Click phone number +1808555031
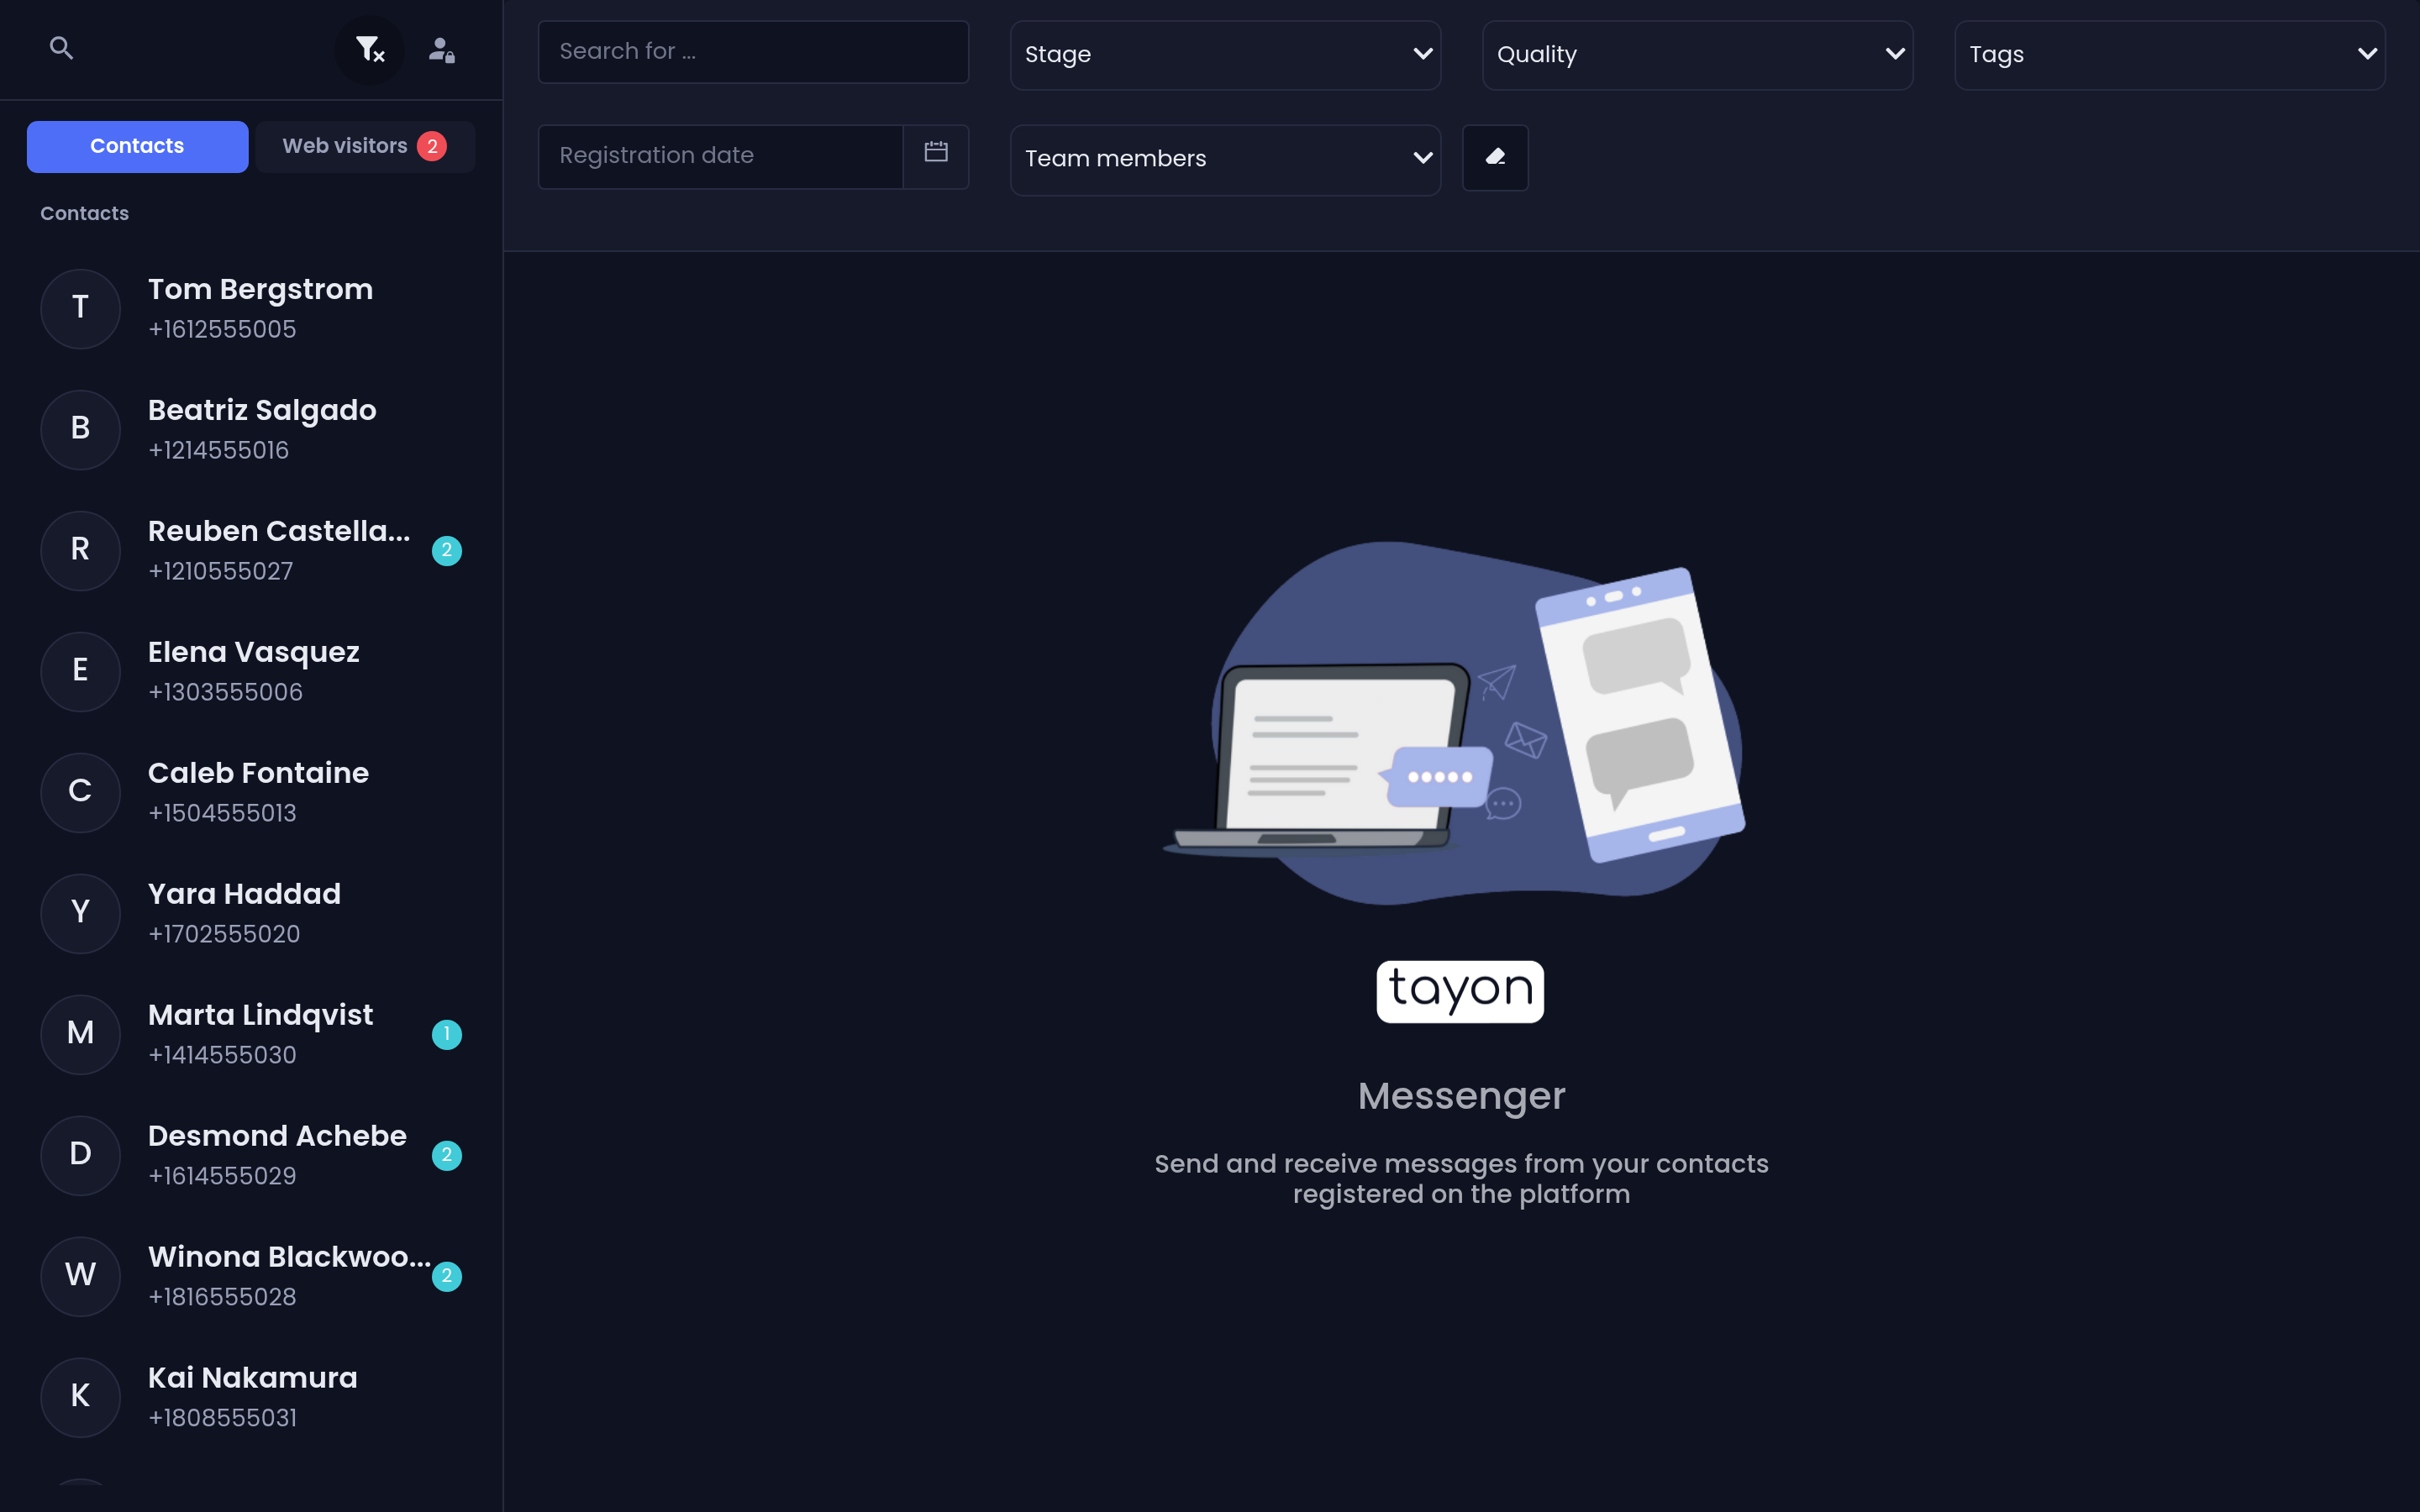The width and height of the screenshot is (2420, 1512). coord(222,1418)
